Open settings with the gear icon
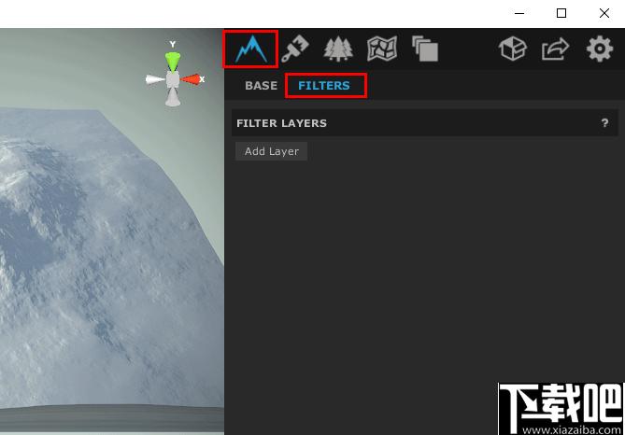Viewport: 625px width, 435px height. click(x=600, y=49)
